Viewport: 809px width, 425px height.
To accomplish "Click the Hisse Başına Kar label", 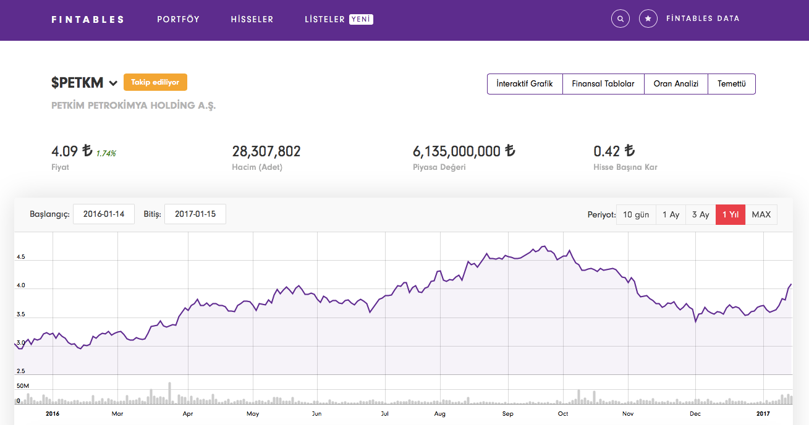I will click(x=625, y=167).
